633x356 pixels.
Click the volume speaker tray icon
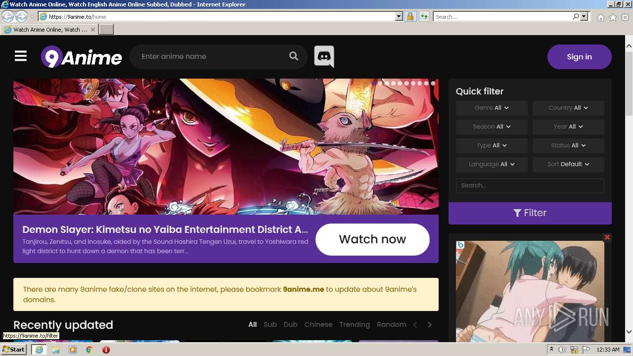[562, 350]
